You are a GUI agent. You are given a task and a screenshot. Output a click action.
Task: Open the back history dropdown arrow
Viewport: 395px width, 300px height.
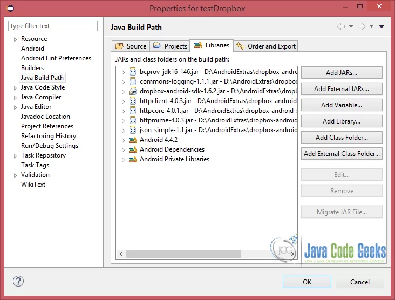point(351,26)
